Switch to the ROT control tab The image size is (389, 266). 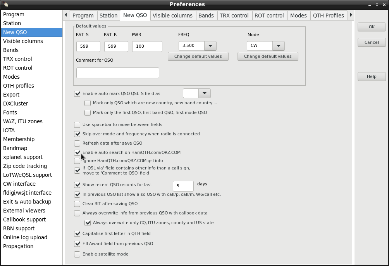(269, 16)
